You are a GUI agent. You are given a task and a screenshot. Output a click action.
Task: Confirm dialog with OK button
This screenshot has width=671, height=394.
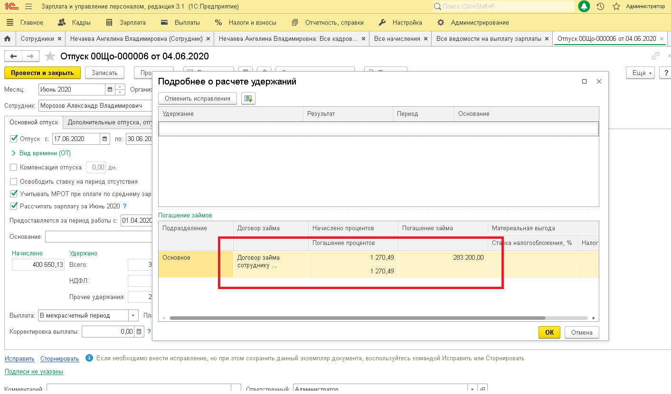(x=549, y=332)
